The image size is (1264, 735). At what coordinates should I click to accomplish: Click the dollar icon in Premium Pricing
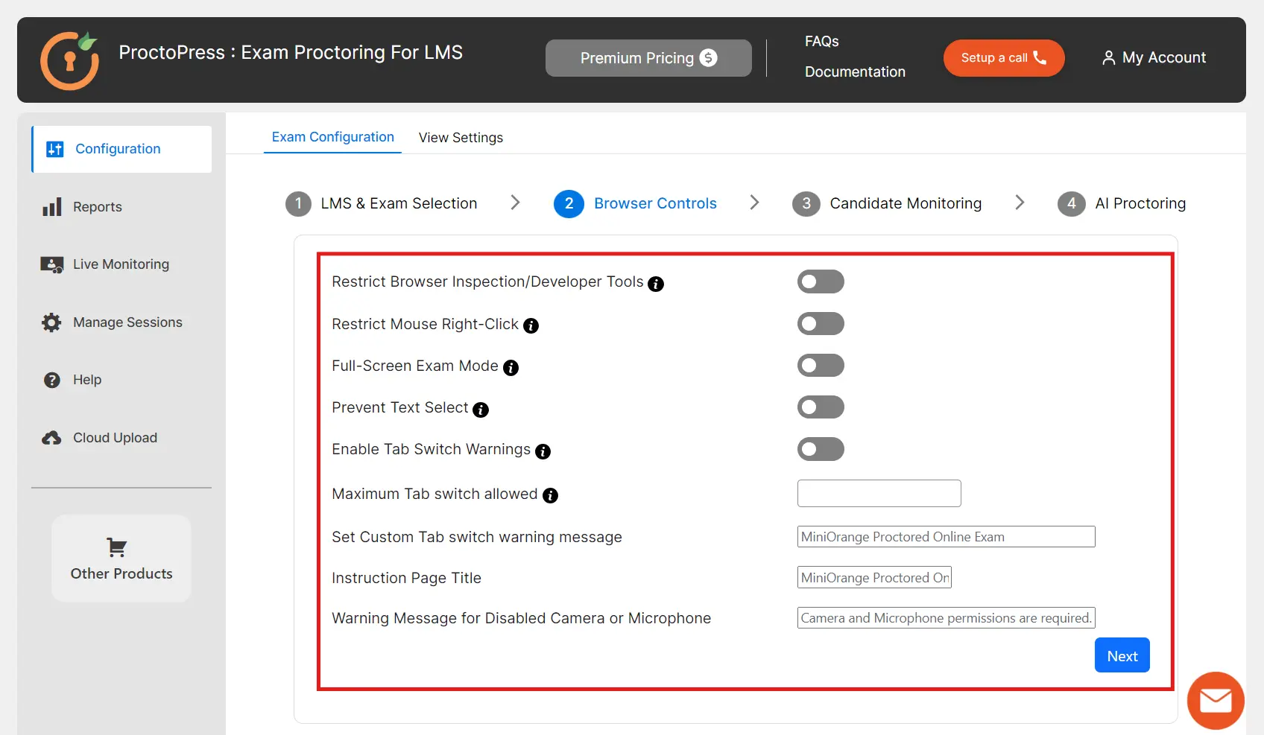coord(709,57)
